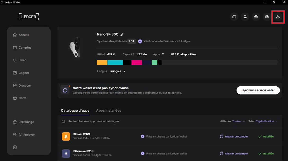The height and width of the screenshot is (161, 288).
Task: Click the orange segment in storage bar
Action: pos(102,63)
